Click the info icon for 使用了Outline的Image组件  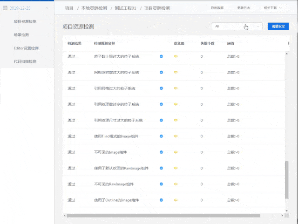(x=161, y=200)
